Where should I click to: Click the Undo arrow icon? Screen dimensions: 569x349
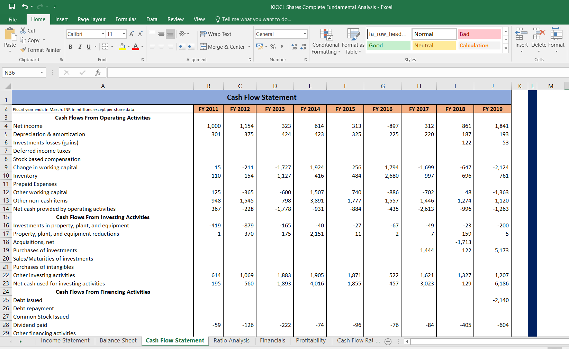(25, 7)
